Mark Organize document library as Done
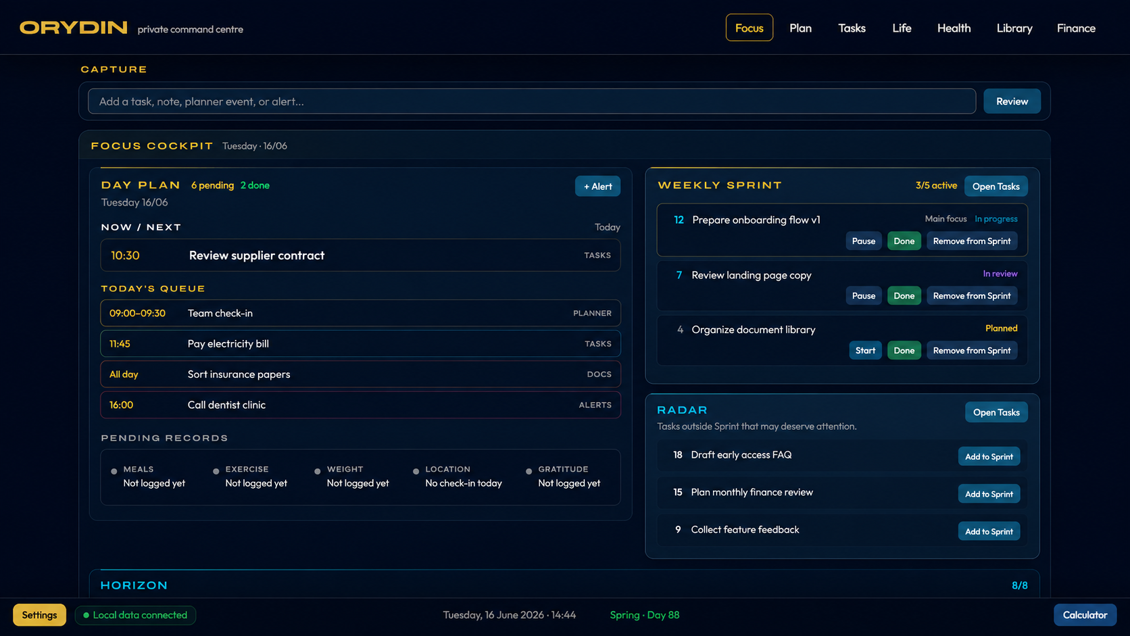 (x=904, y=351)
